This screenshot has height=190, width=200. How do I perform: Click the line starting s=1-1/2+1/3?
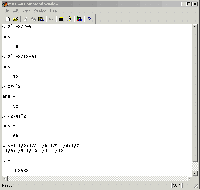[48, 146]
